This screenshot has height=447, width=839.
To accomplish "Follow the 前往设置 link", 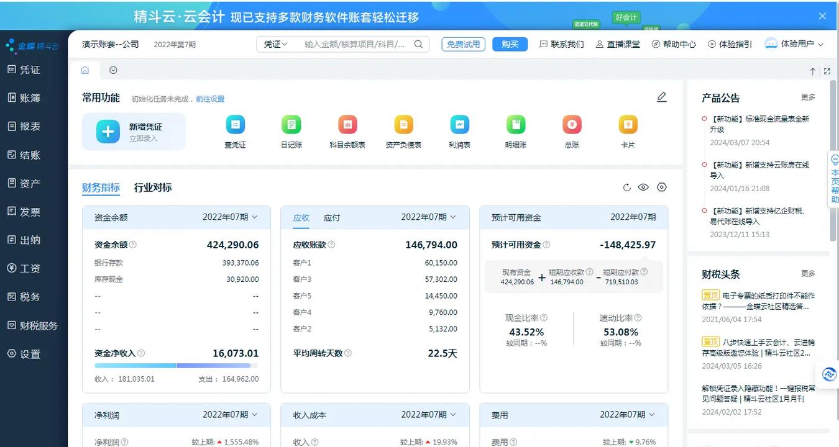I will pos(210,99).
